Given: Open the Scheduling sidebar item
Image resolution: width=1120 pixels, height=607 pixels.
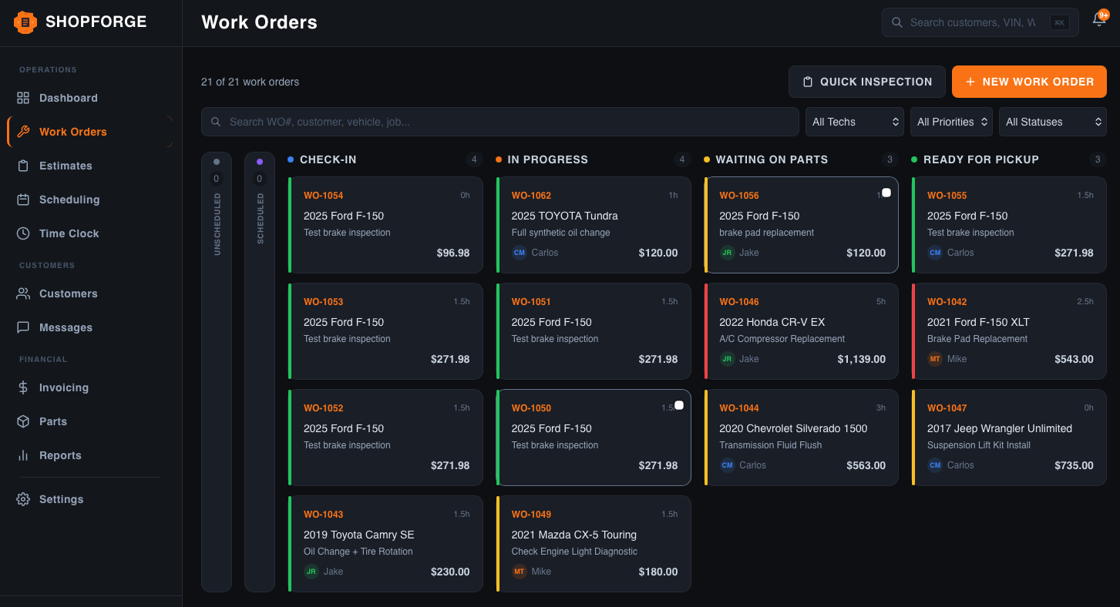Looking at the screenshot, I should coord(69,200).
